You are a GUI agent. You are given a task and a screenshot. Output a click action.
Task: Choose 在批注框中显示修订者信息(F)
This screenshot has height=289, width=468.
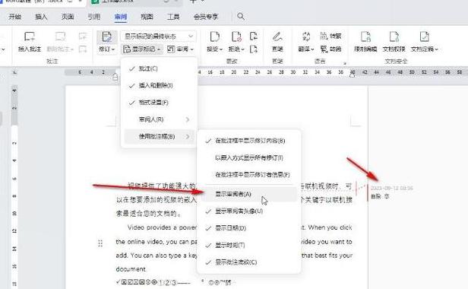pyautogui.click(x=249, y=175)
